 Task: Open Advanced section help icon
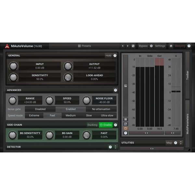(x=115, y=90)
